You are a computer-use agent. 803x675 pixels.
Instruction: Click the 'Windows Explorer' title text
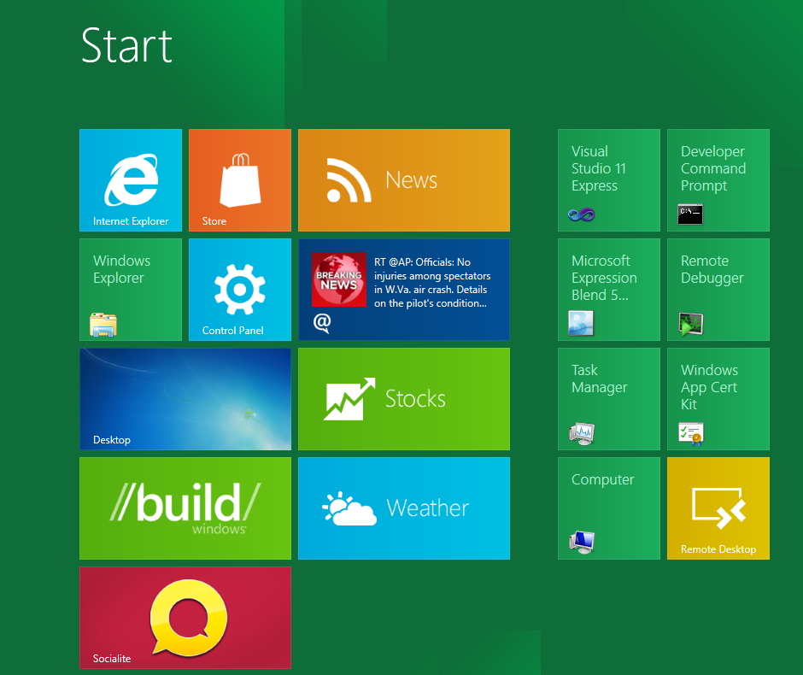[122, 269]
